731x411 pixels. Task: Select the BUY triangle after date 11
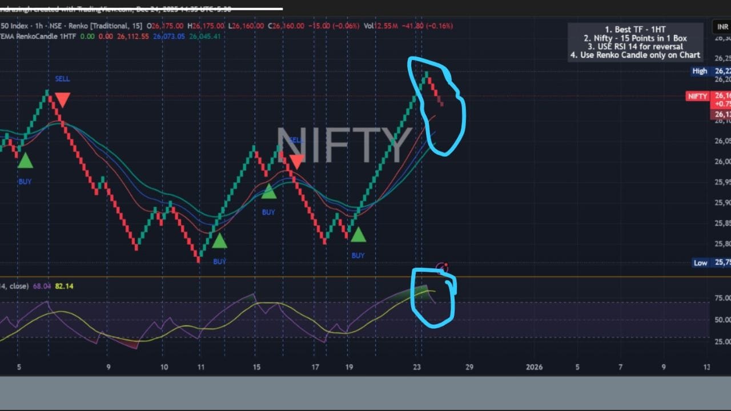219,241
